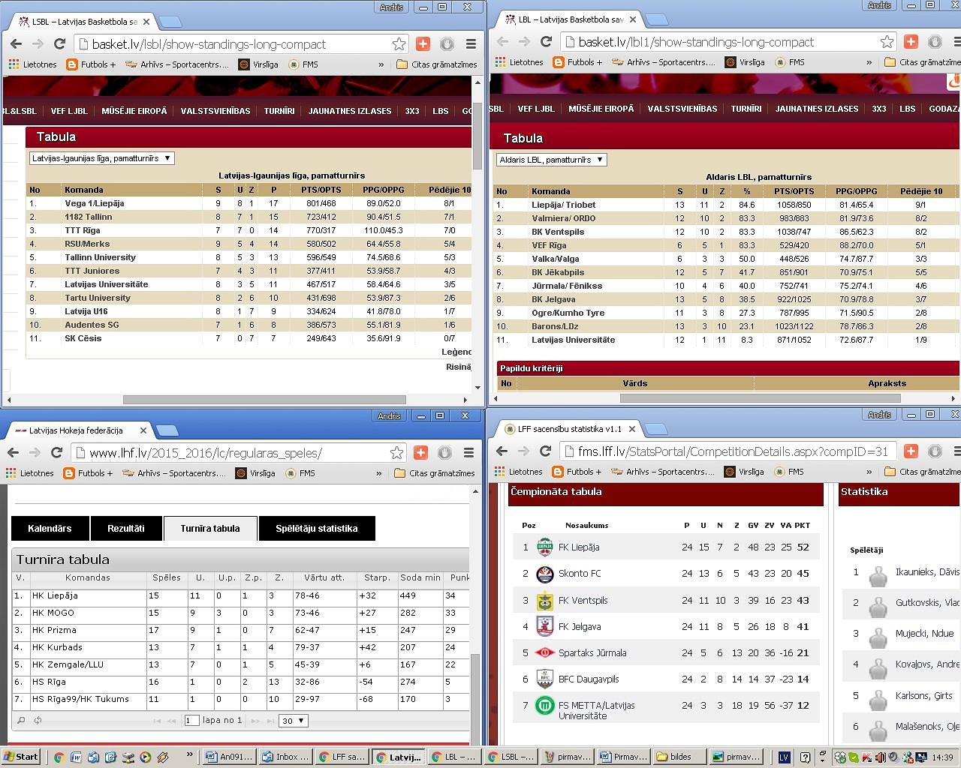Open Chrome menu in the hockey window
This screenshot has width=961, height=768.
(x=468, y=452)
